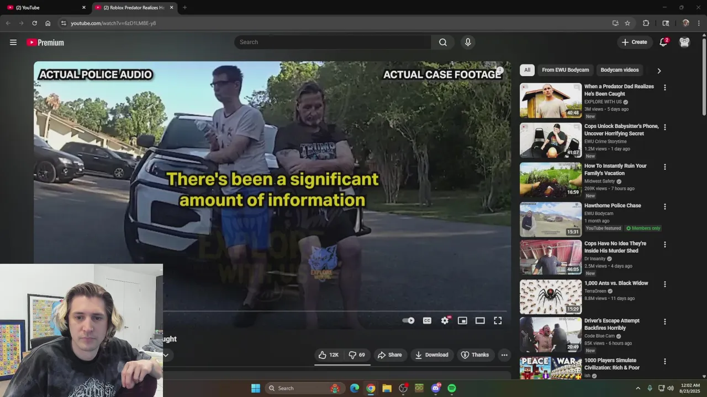Switch to miniplayer mode
The image size is (707, 397).
pos(462,320)
